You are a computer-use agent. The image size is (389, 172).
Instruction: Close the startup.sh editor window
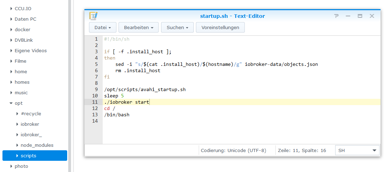[372, 16]
